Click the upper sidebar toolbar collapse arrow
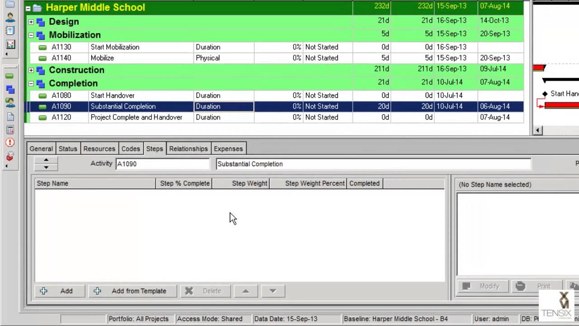Screen dimensions: 579x326 (6, 54)
